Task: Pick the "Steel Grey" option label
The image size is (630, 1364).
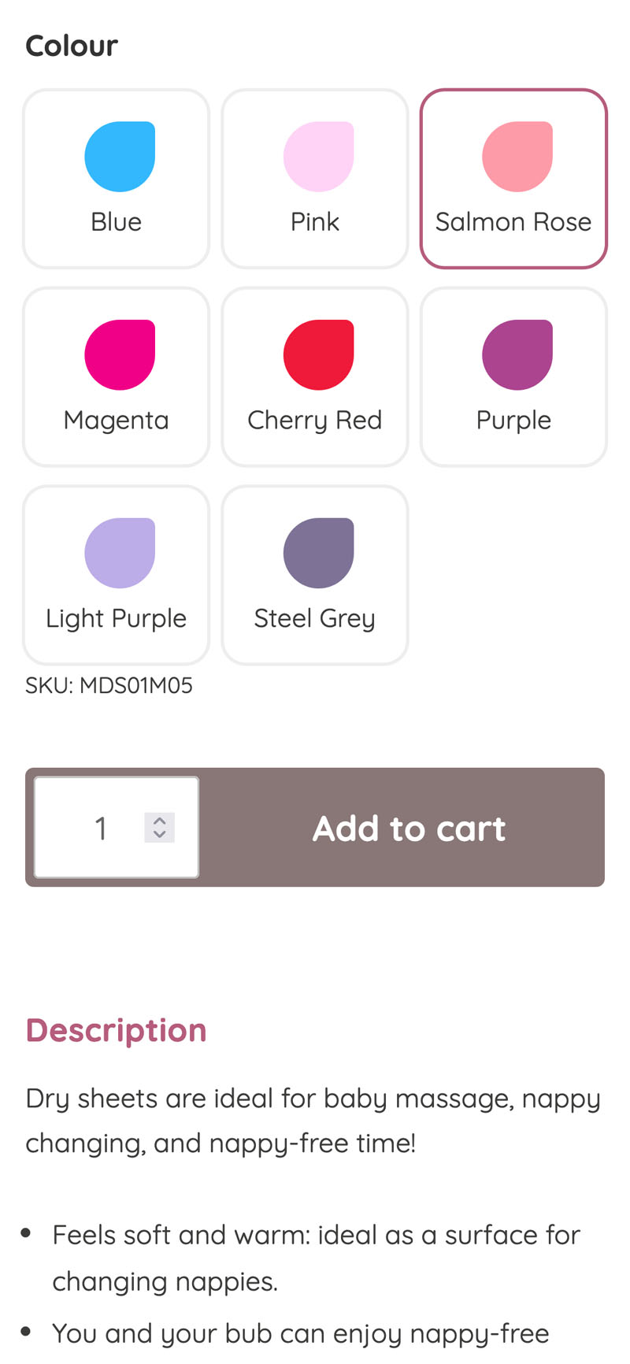Action: click(315, 619)
